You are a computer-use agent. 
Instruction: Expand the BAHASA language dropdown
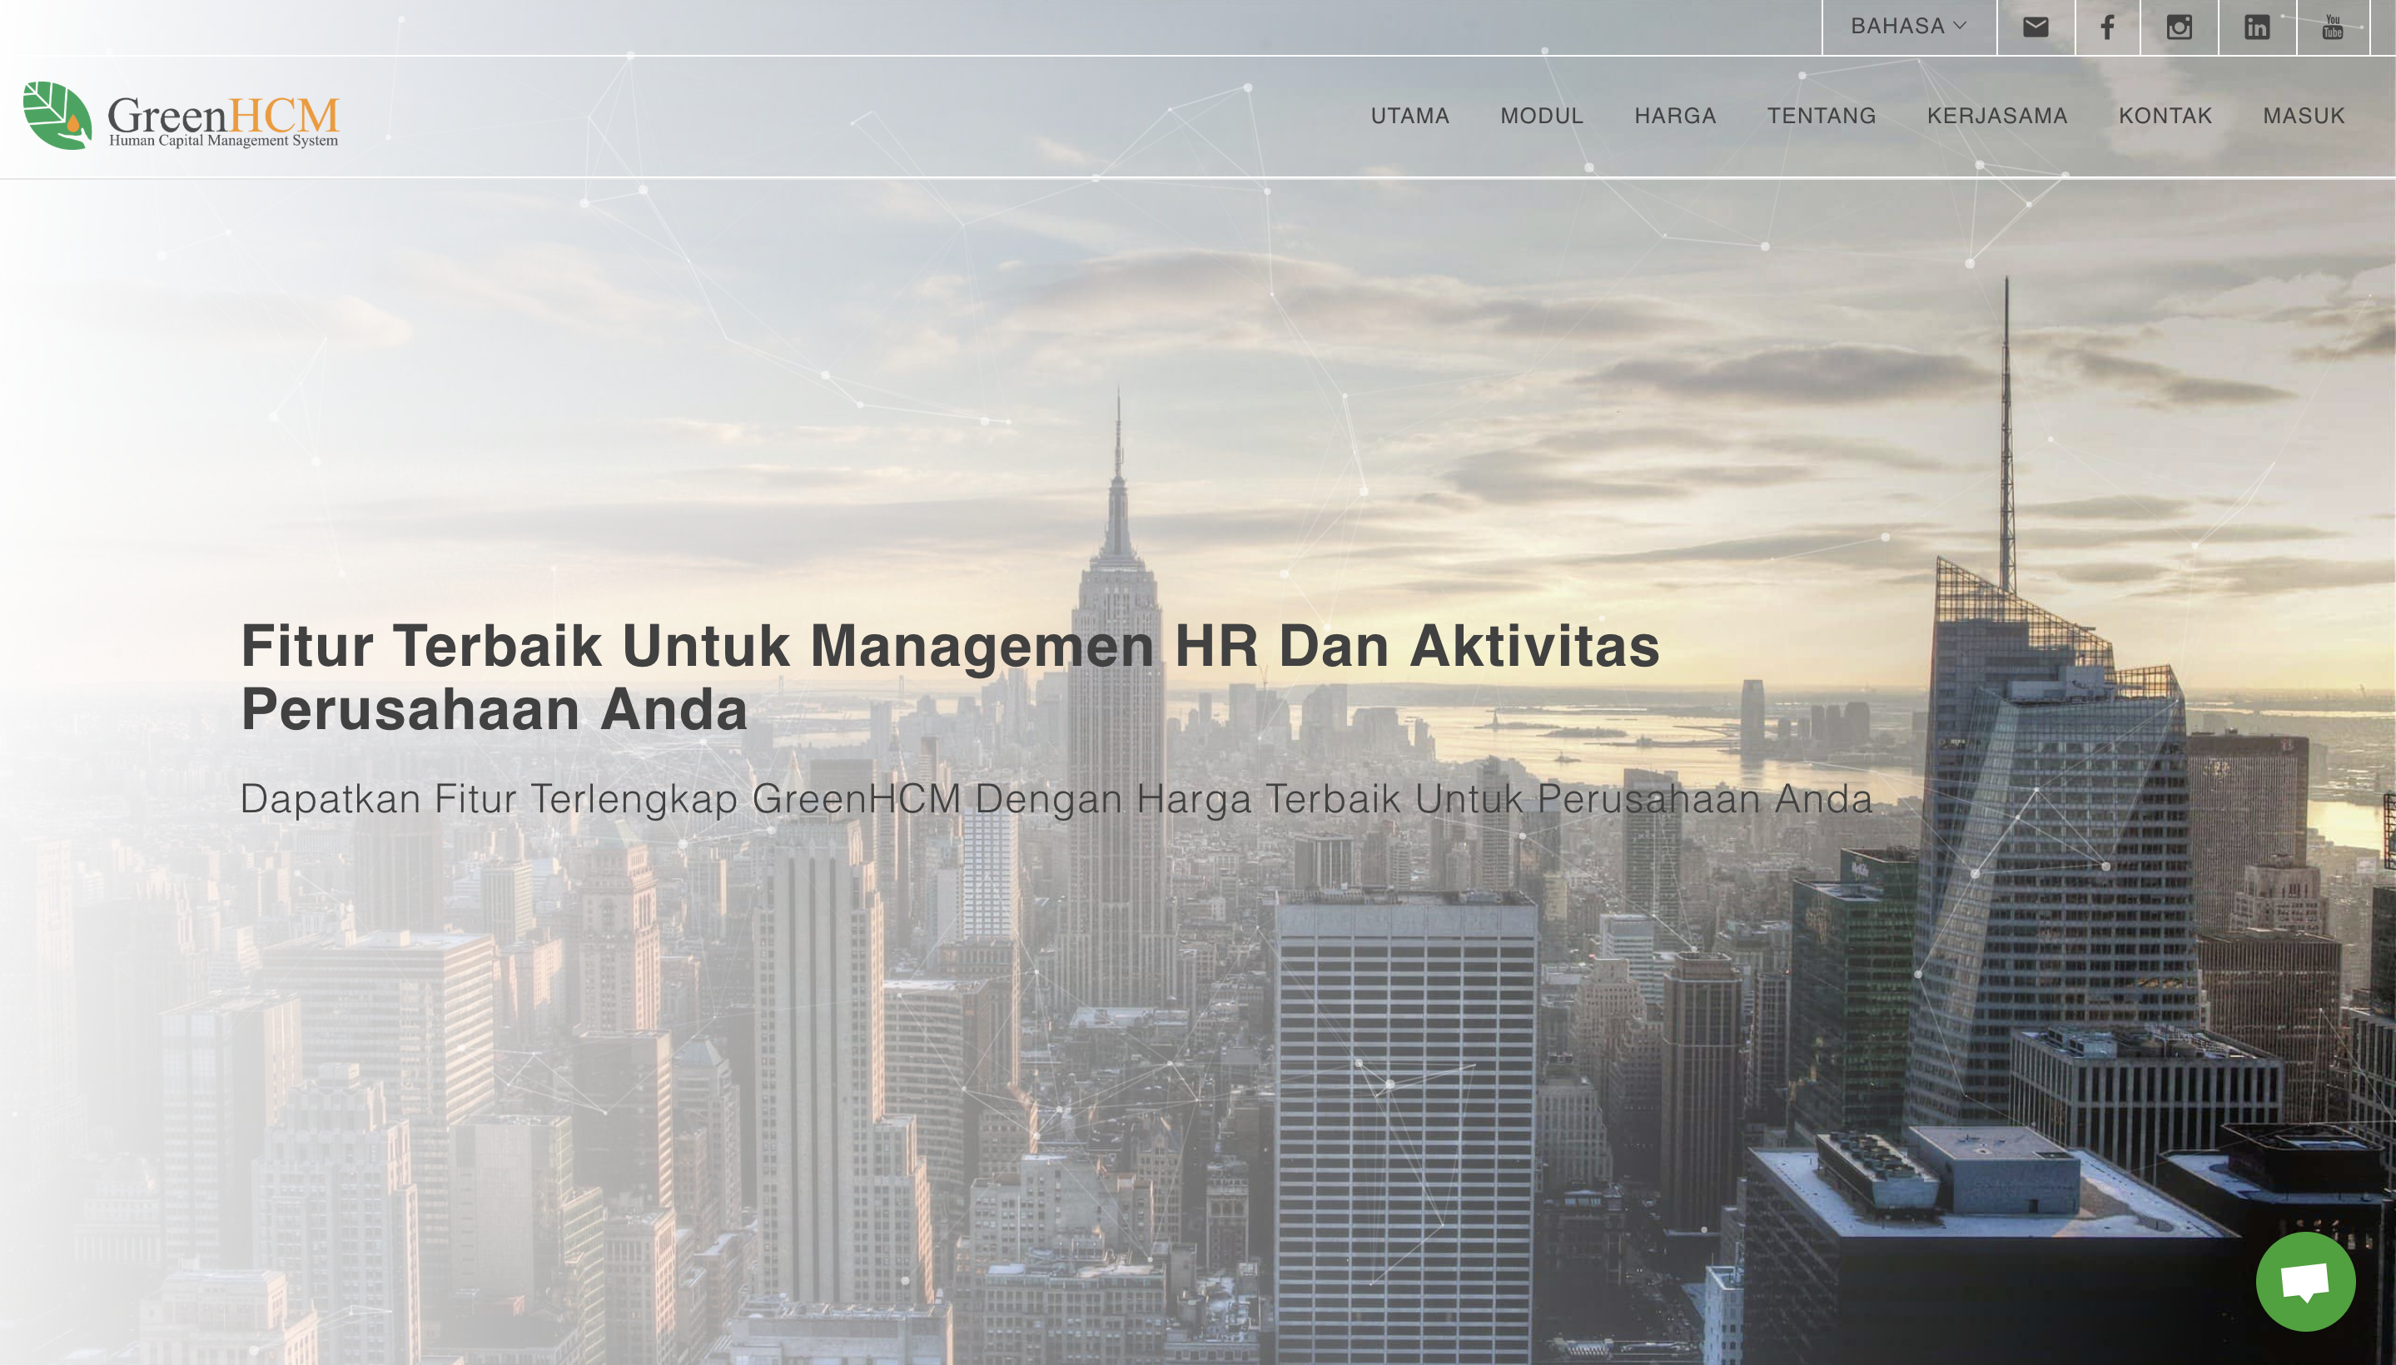point(1897,27)
